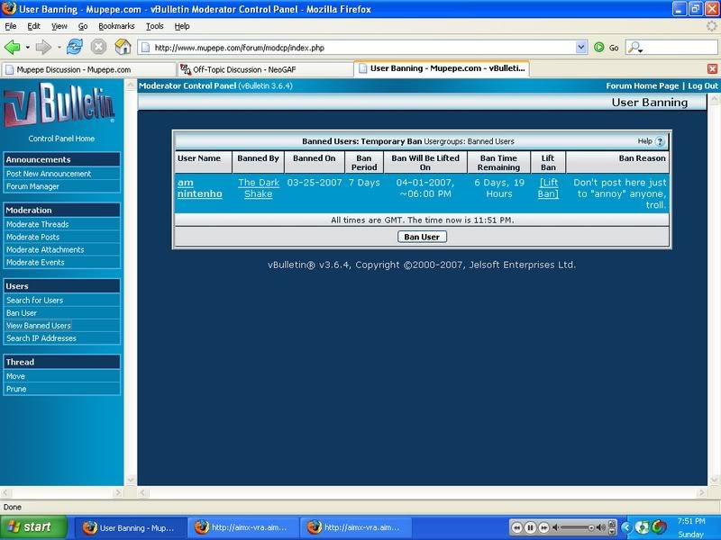Image resolution: width=721 pixels, height=540 pixels.
Task: Select the User Banning tab
Action: 442,68
